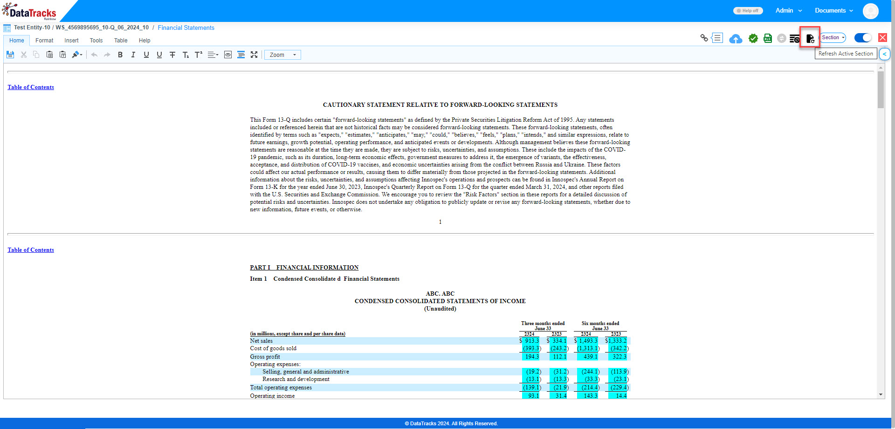Viewport: 895px width, 429px height.
Task: Click the comment list bubble icon
Action: pos(717,38)
